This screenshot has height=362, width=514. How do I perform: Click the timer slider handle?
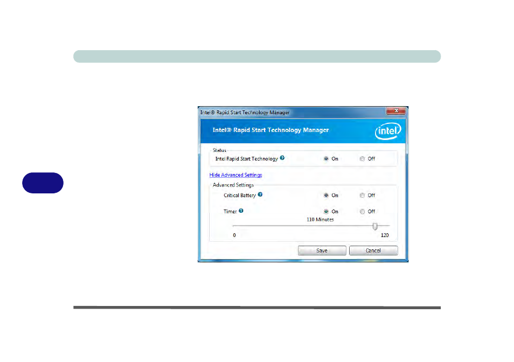[375, 226]
